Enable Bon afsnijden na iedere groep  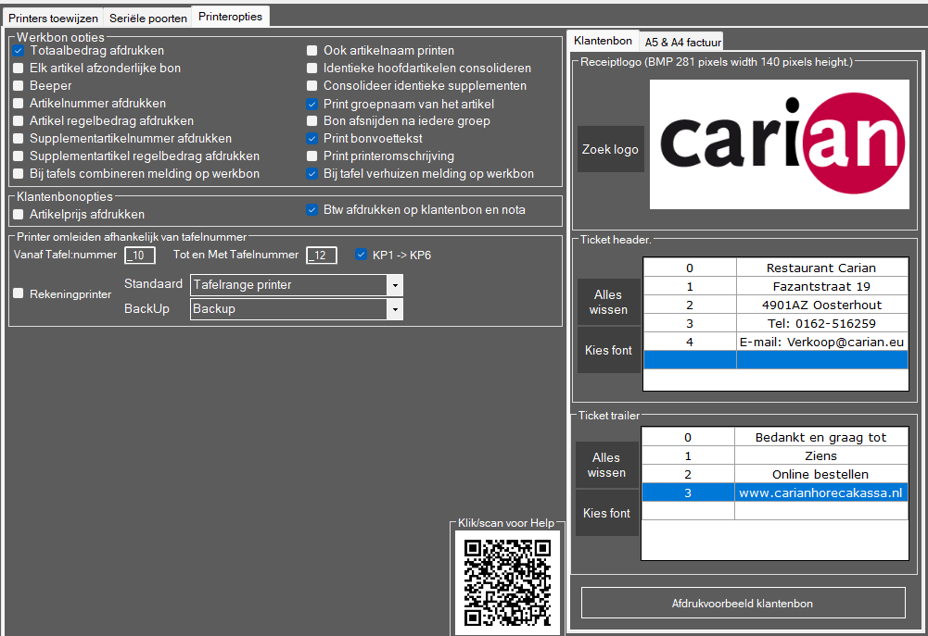311,120
